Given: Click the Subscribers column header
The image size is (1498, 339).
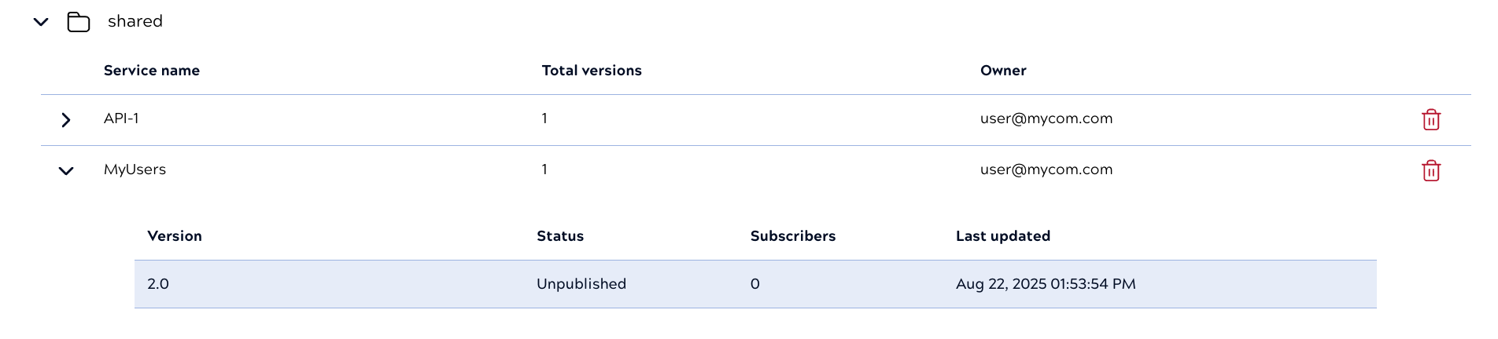Looking at the screenshot, I should point(793,236).
